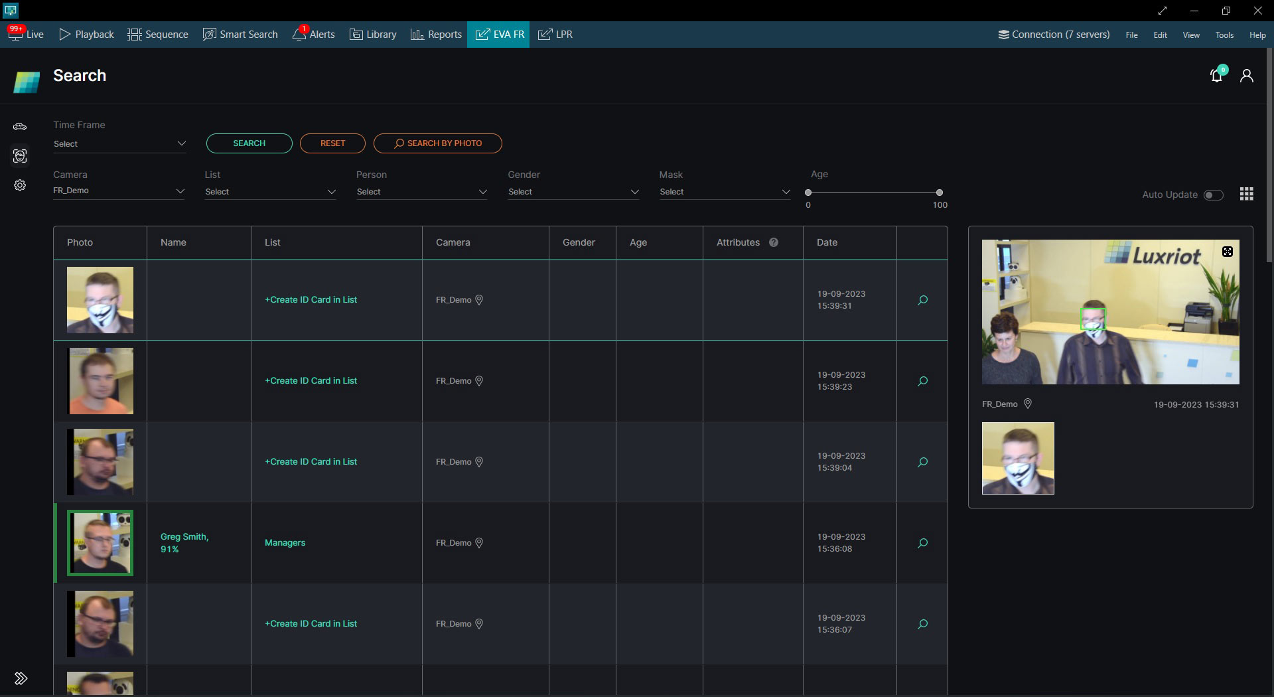Click magnifier icon for 15:39:04 row

click(922, 462)
